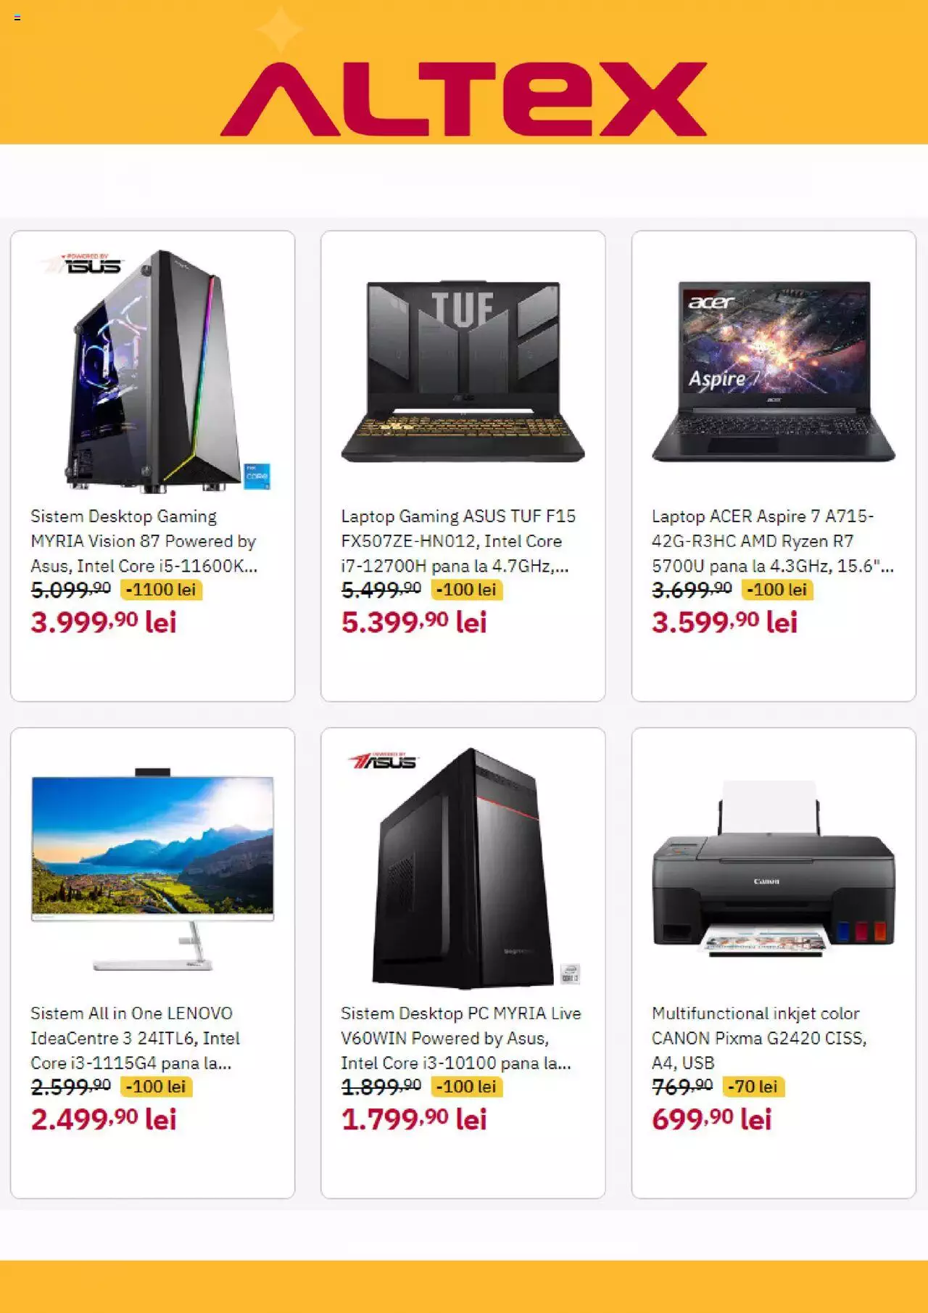Click the Intel sticker on MYRIA Live tower
The image size is (928, 1313).
click(x=571, y=974)
